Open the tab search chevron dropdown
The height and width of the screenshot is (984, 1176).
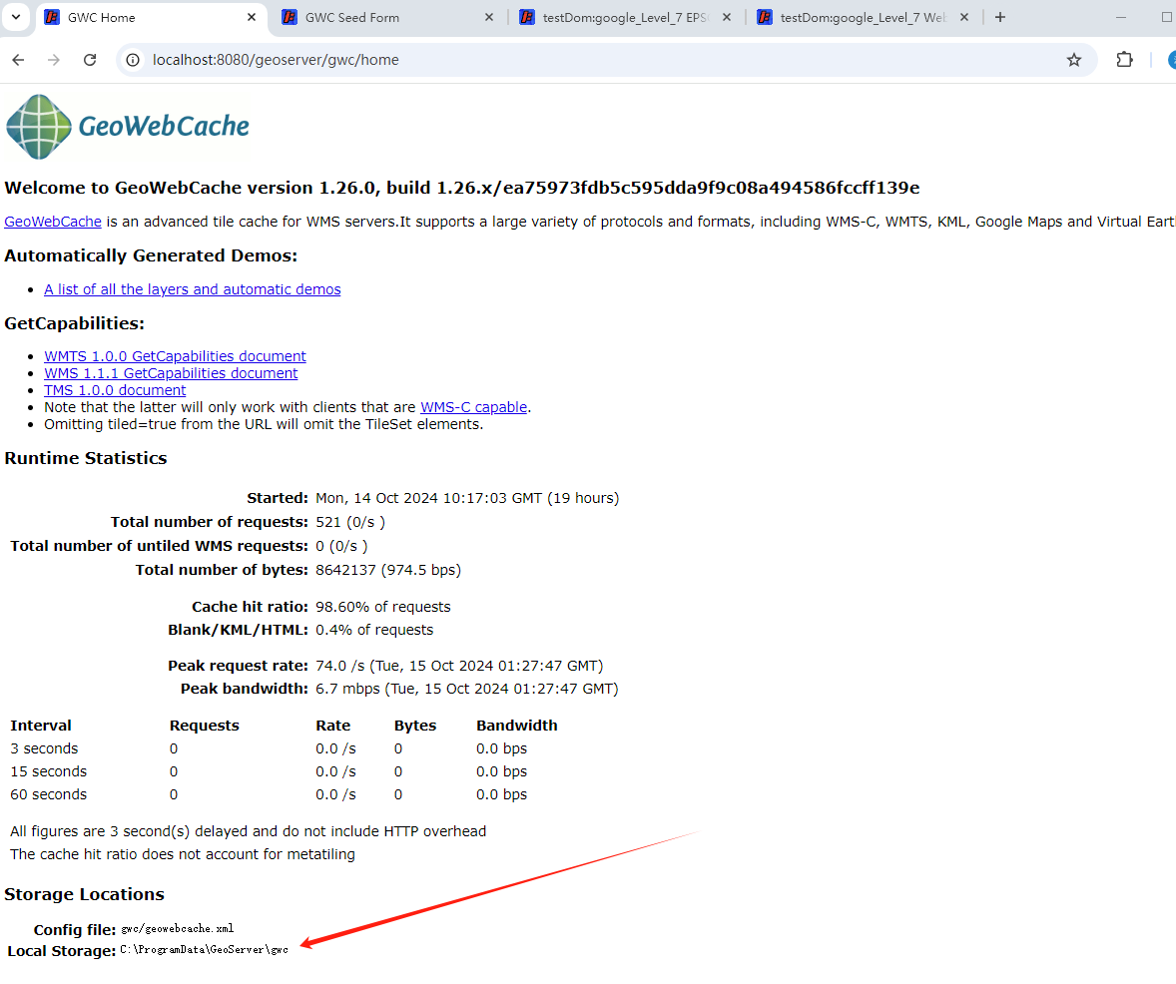tap(16, 17)
